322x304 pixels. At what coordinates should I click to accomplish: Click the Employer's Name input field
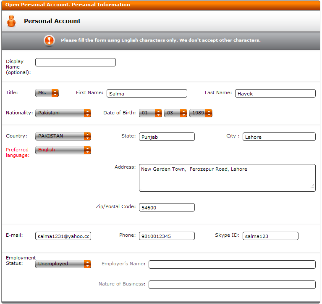click(232, 264)
